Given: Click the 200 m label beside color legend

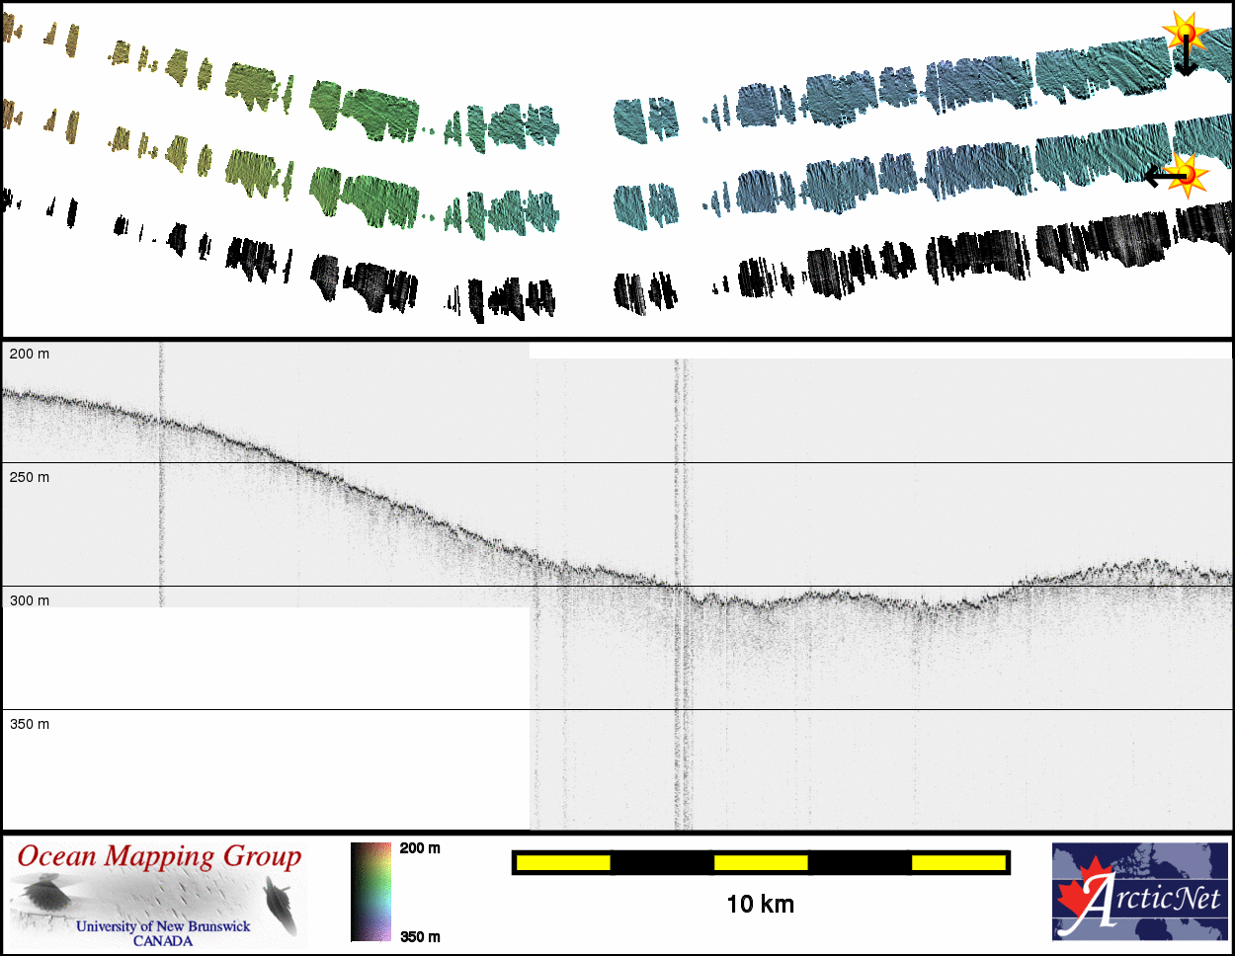Looking at the screenshot, I should pyautogui.click(x=420, y=848).
